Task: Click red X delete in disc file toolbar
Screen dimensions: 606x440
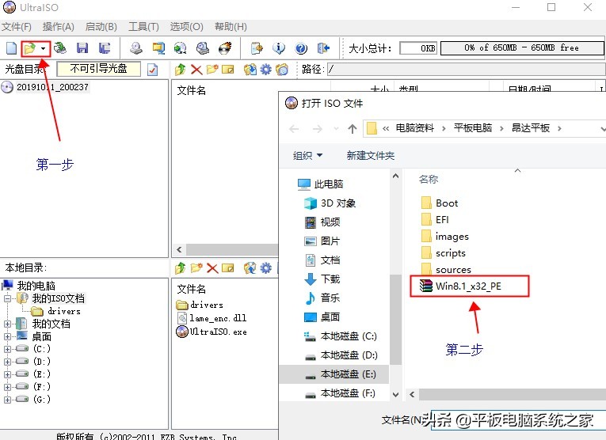Action: [196, 70]
